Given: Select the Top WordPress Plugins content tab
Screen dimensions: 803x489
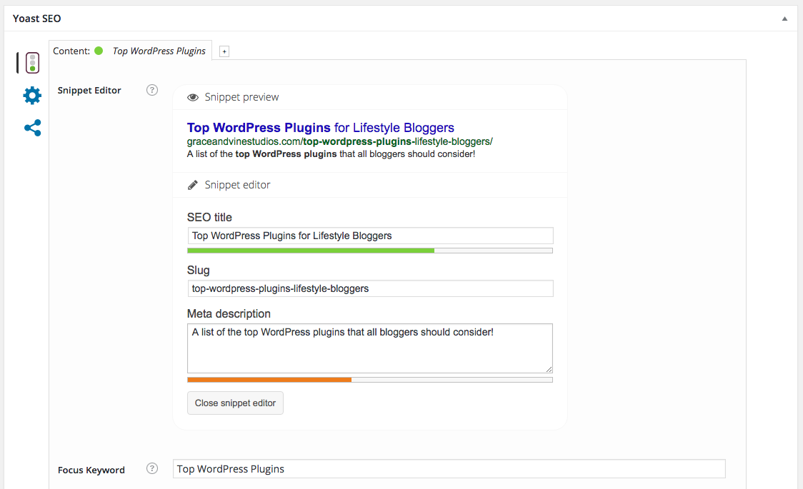Looking at the screenshot, I should [159, 51].
